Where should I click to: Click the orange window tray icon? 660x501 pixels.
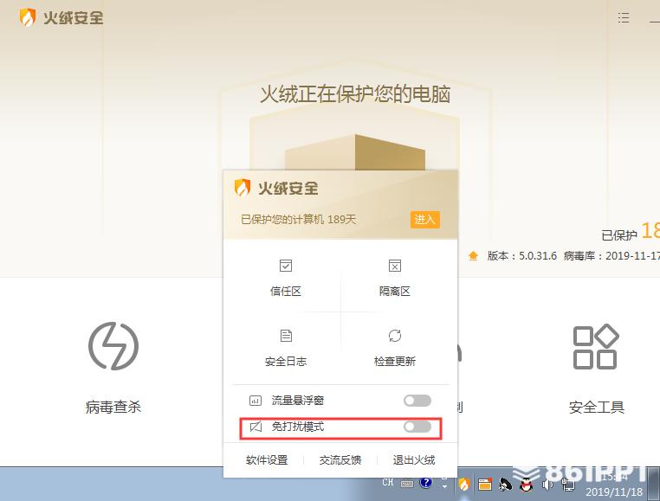click(485, 485)
